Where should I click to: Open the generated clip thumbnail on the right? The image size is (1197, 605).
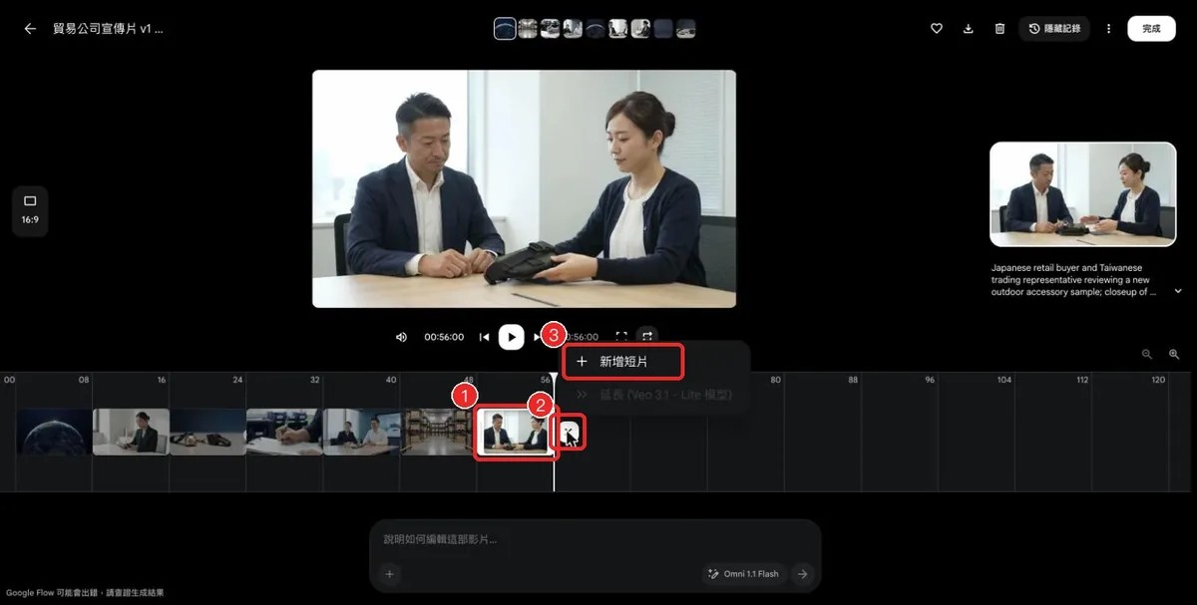pyautogui.click(x=1082, y=193)
